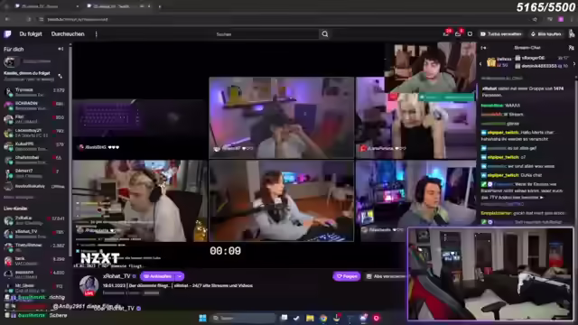The width and height of the screenshot is (578, 325).
Task: Open Chefstrobel channel in the sidebar
Action: (x=34, y=160)
